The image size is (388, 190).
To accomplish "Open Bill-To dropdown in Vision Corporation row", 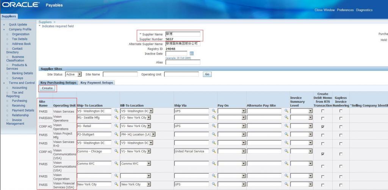I will [x=136, y=176].
